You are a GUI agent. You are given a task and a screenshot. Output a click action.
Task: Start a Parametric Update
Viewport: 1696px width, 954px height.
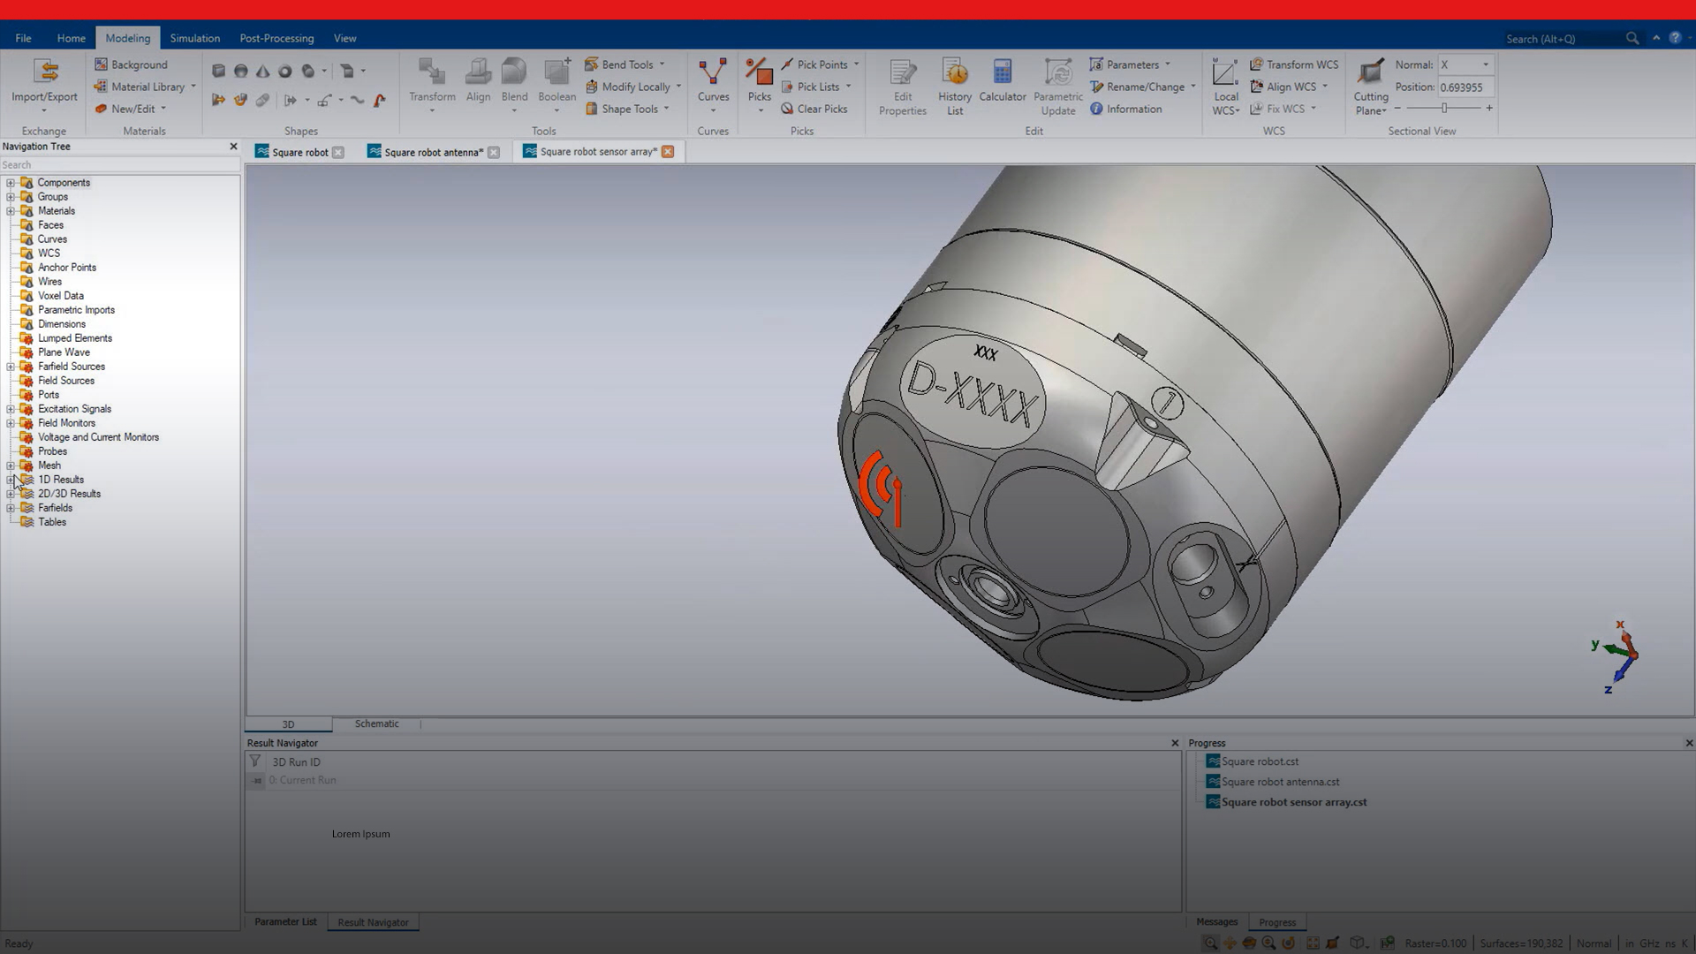[x=1057, y=84]
